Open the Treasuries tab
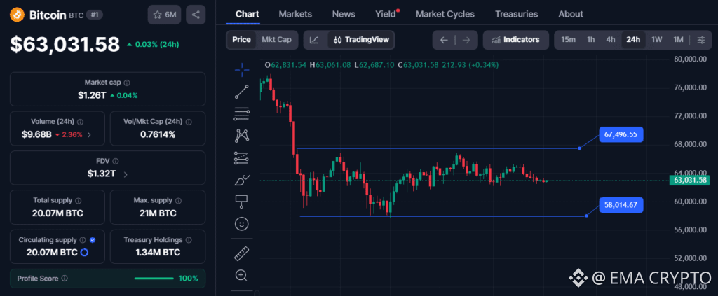The image size is (718, 296). tap(517, 14)
